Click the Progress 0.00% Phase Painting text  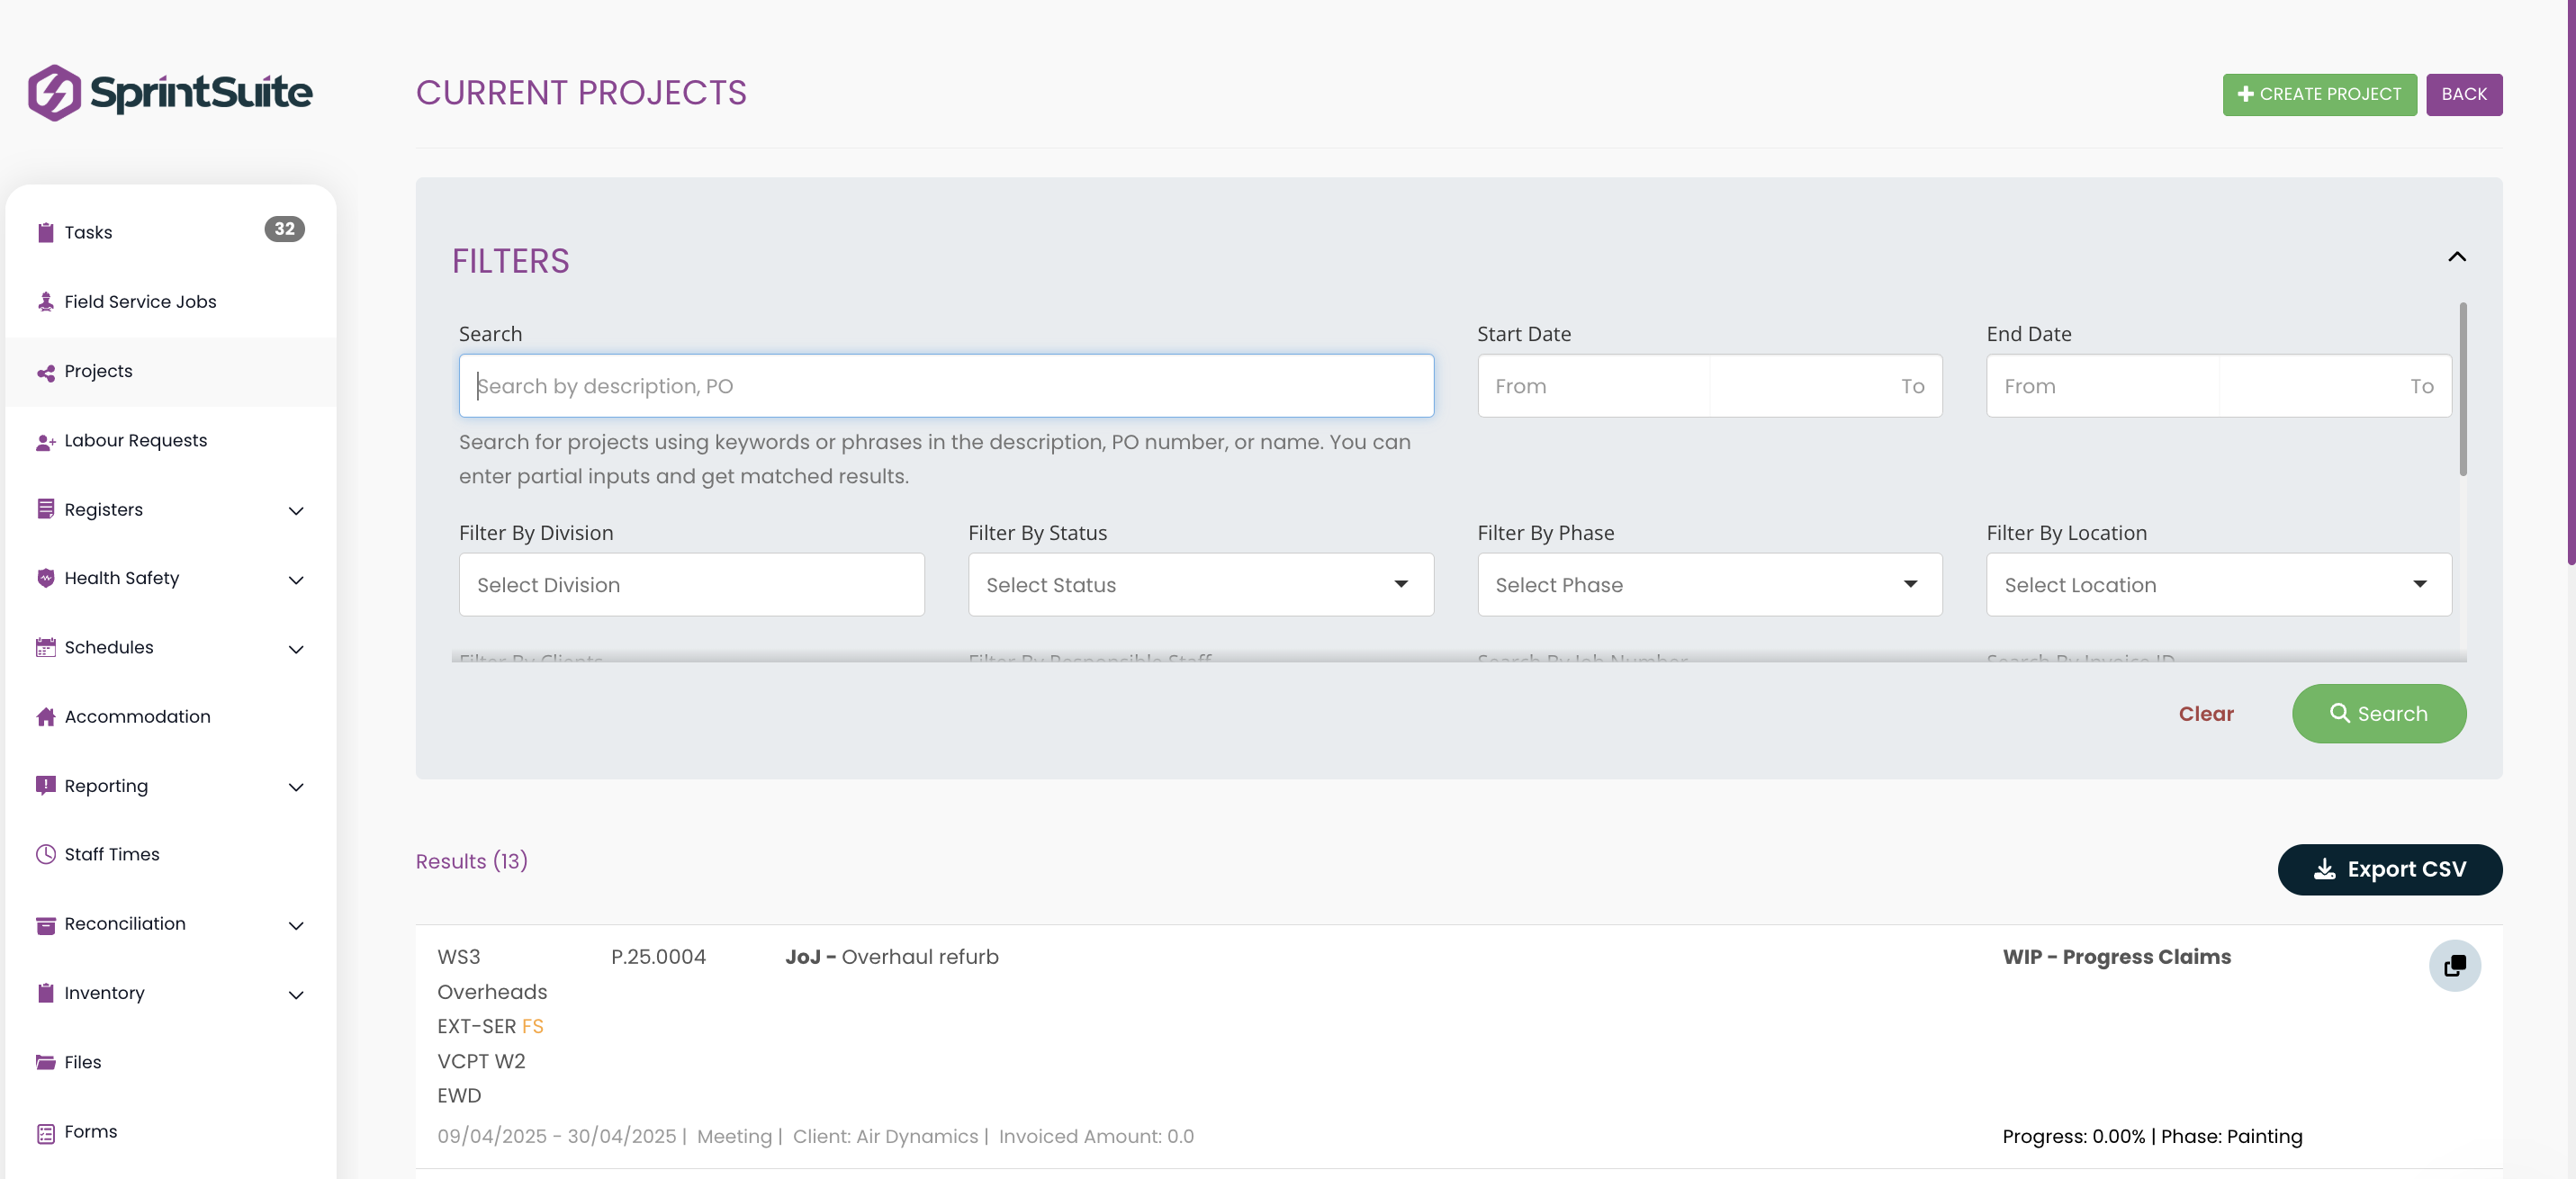click(2152, 1137)
